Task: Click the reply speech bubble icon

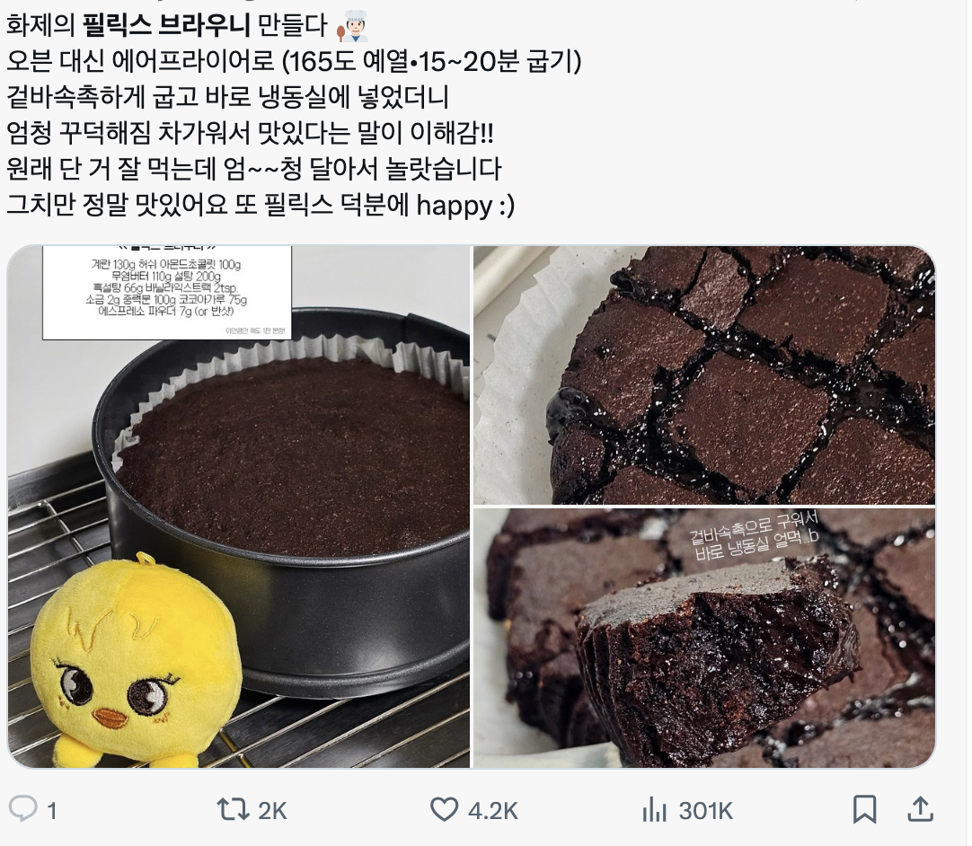Action: pos(23,809)
